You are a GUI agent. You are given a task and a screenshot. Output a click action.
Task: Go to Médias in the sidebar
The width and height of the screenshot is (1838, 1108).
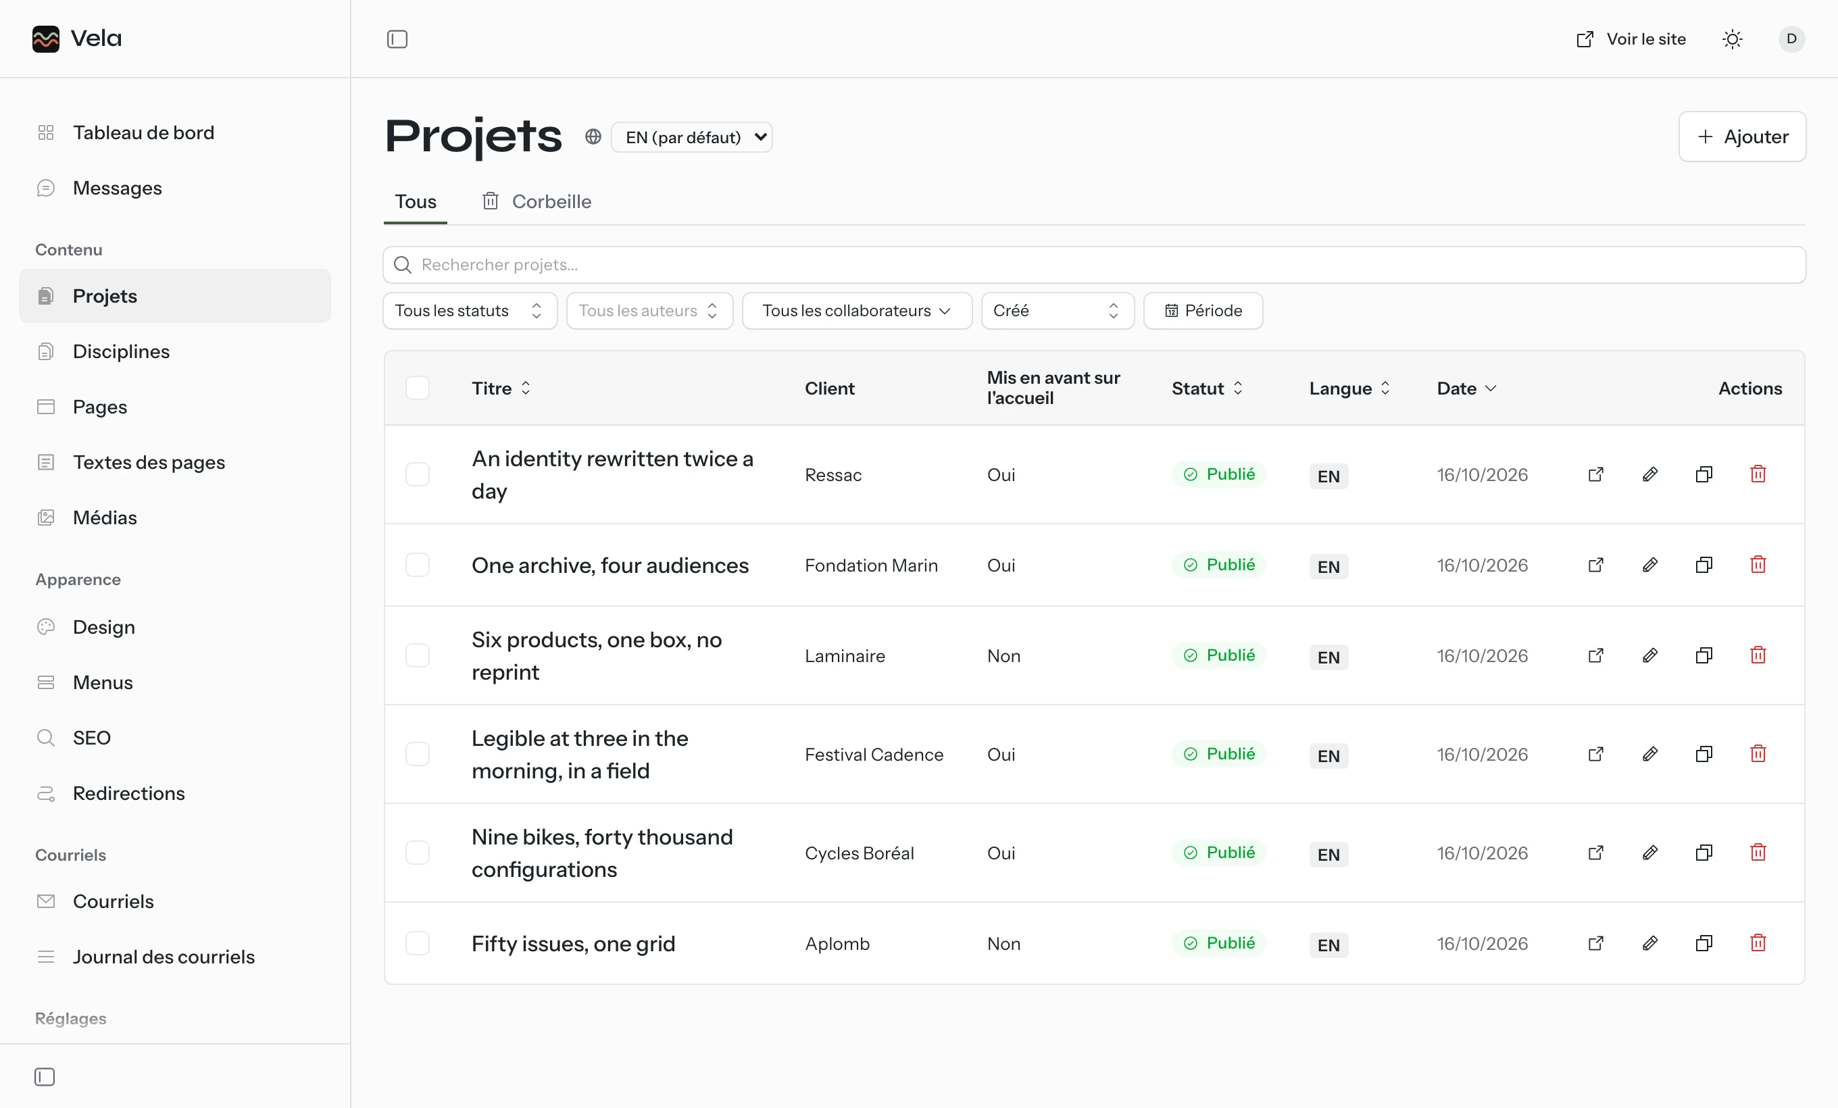coord(174,518)
